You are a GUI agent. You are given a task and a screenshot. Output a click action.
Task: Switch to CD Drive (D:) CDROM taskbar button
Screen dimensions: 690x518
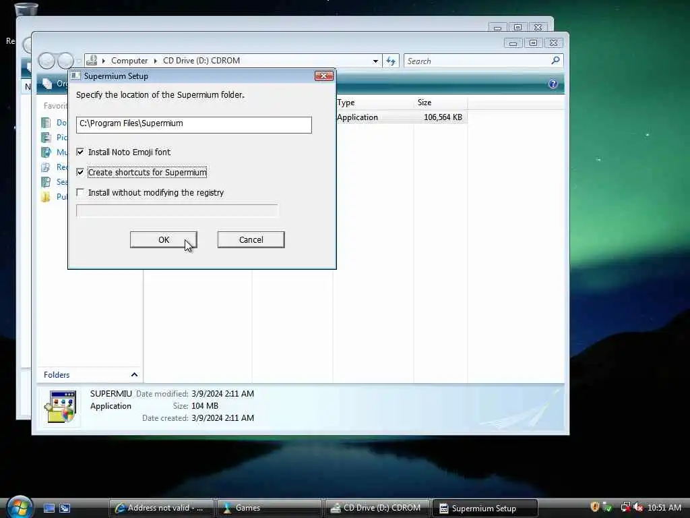click(x=377, y=508)
